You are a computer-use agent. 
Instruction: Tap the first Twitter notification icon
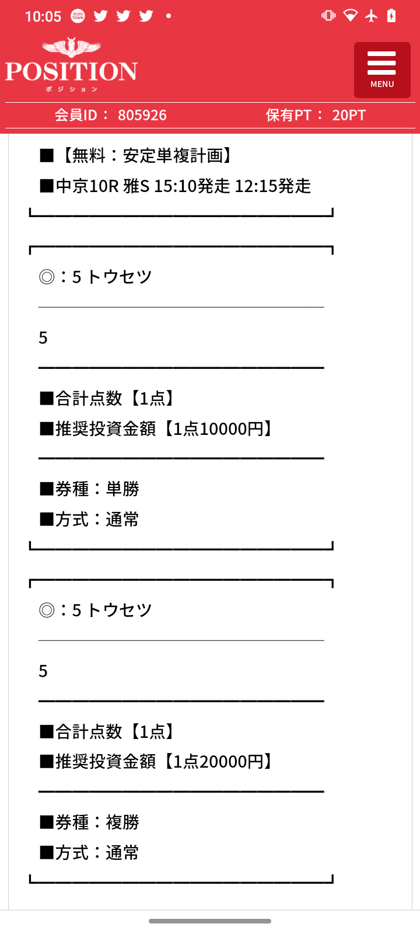(x=101, y=16)
